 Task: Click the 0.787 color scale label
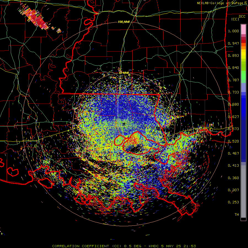tap(233, 80)
